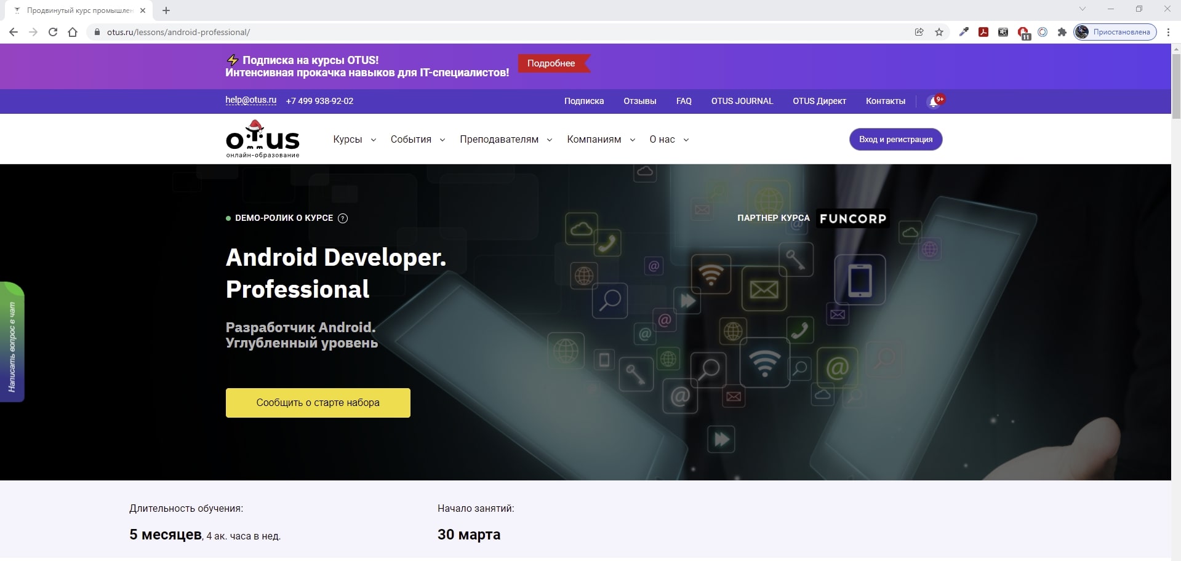Viewport: 1181px width, 561px height.
Task: Open the Chrome extensions puzzle icon
Action: click(x=1062, y=32)
